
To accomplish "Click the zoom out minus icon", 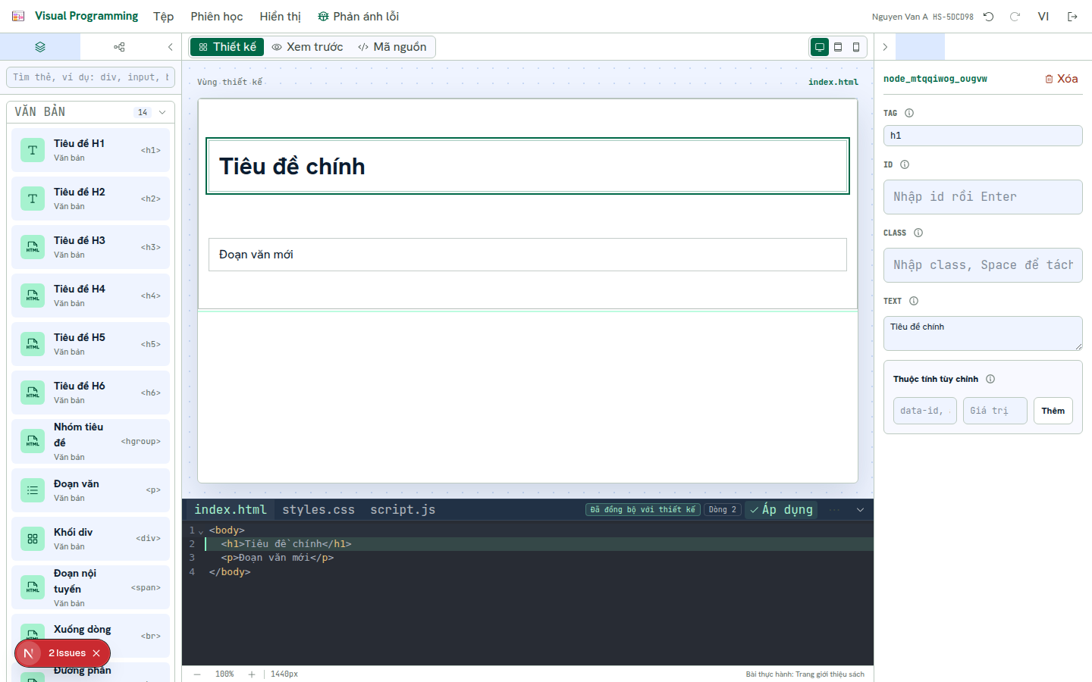I will click(197, 674).
